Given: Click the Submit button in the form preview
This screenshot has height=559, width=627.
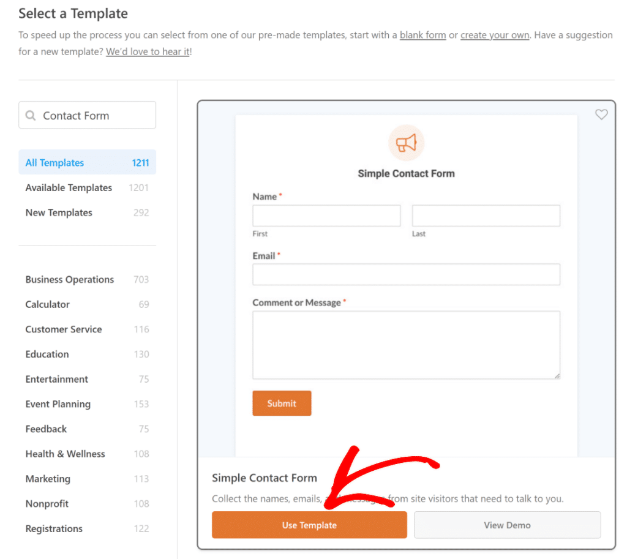Looking at the screenshot, I should pyautogui.click(x=282, y=403).
